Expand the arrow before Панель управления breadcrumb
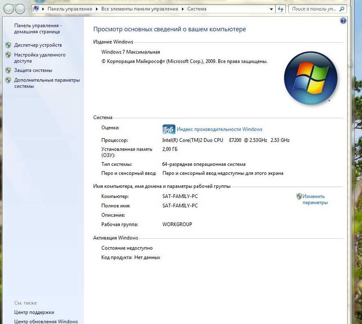 click(43, 9)
